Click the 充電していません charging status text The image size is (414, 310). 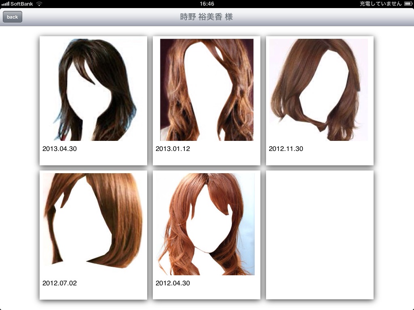pos(380,4)
